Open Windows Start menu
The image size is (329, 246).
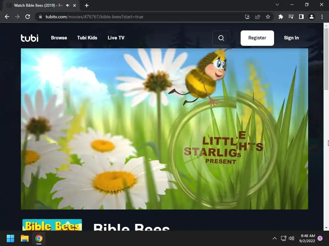coord(10,238)
